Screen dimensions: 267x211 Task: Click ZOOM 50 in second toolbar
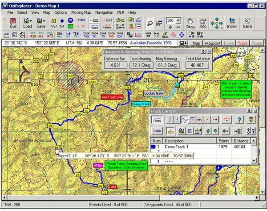tap(95, 35)
